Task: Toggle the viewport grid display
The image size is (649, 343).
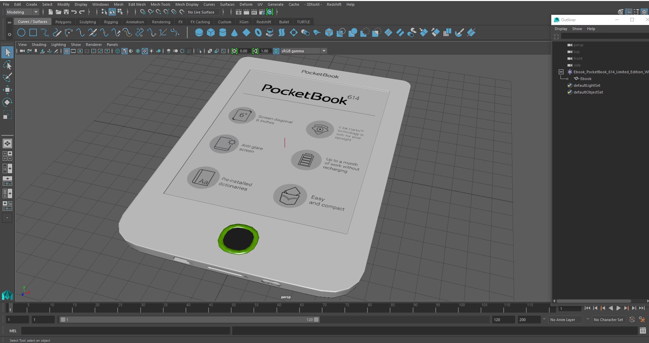Action: (67, 51)
